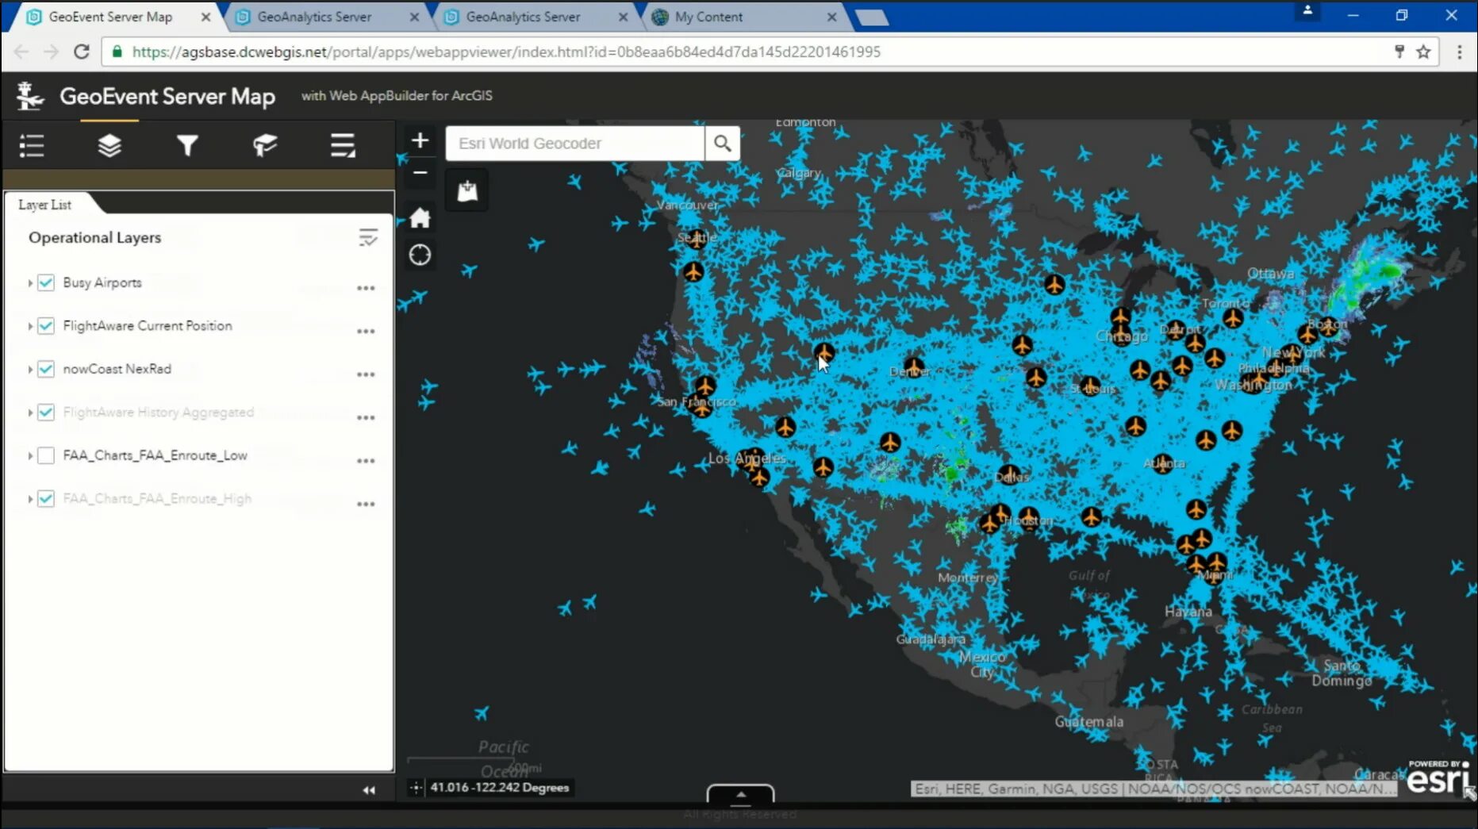Check the FAA_Charts_FAA_Enroute_Low layer

point(46,455)
